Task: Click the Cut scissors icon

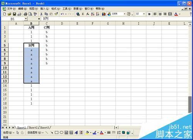Action: point(41,14)
